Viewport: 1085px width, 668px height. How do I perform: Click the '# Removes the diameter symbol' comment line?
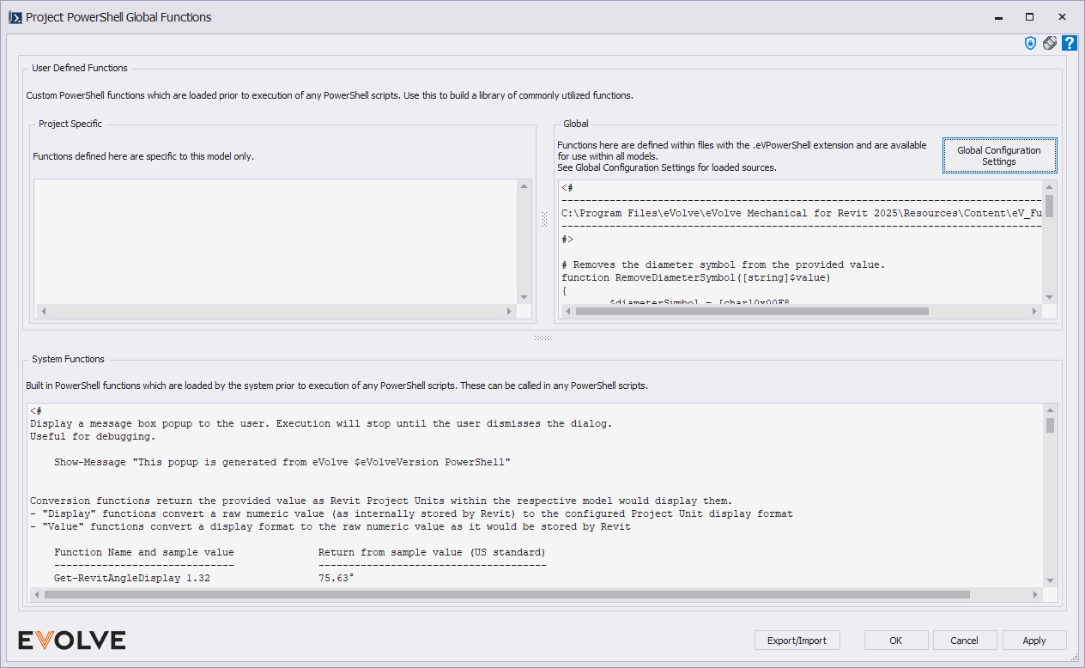[x=723, y=264]
